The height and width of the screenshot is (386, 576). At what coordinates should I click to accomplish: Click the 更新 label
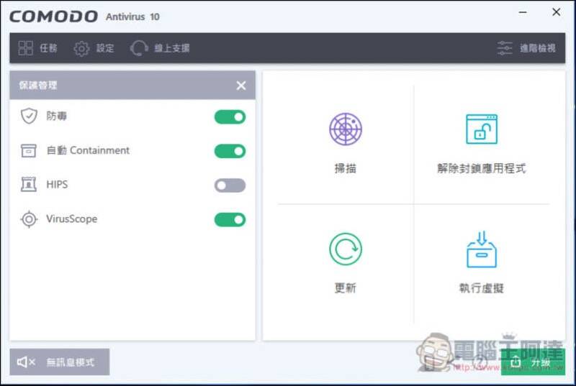[x=346, y=288]
